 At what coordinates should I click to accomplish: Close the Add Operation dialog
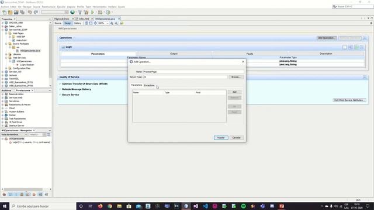pos(243,62)
